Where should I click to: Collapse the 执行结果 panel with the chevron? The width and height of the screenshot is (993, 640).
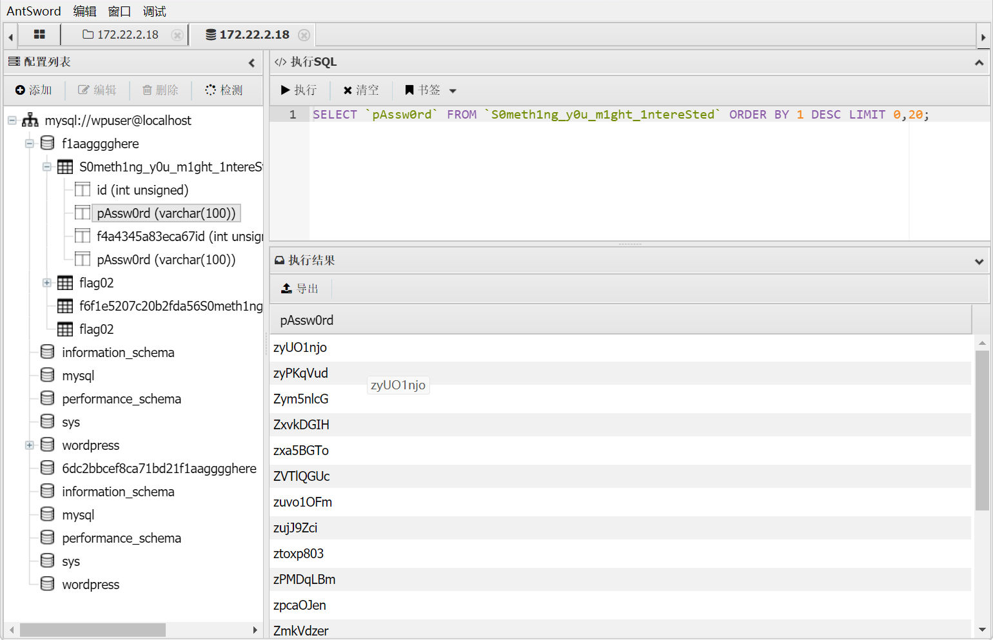pos(979,261)
